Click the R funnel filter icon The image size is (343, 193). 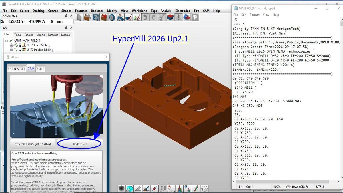(162, 18)
